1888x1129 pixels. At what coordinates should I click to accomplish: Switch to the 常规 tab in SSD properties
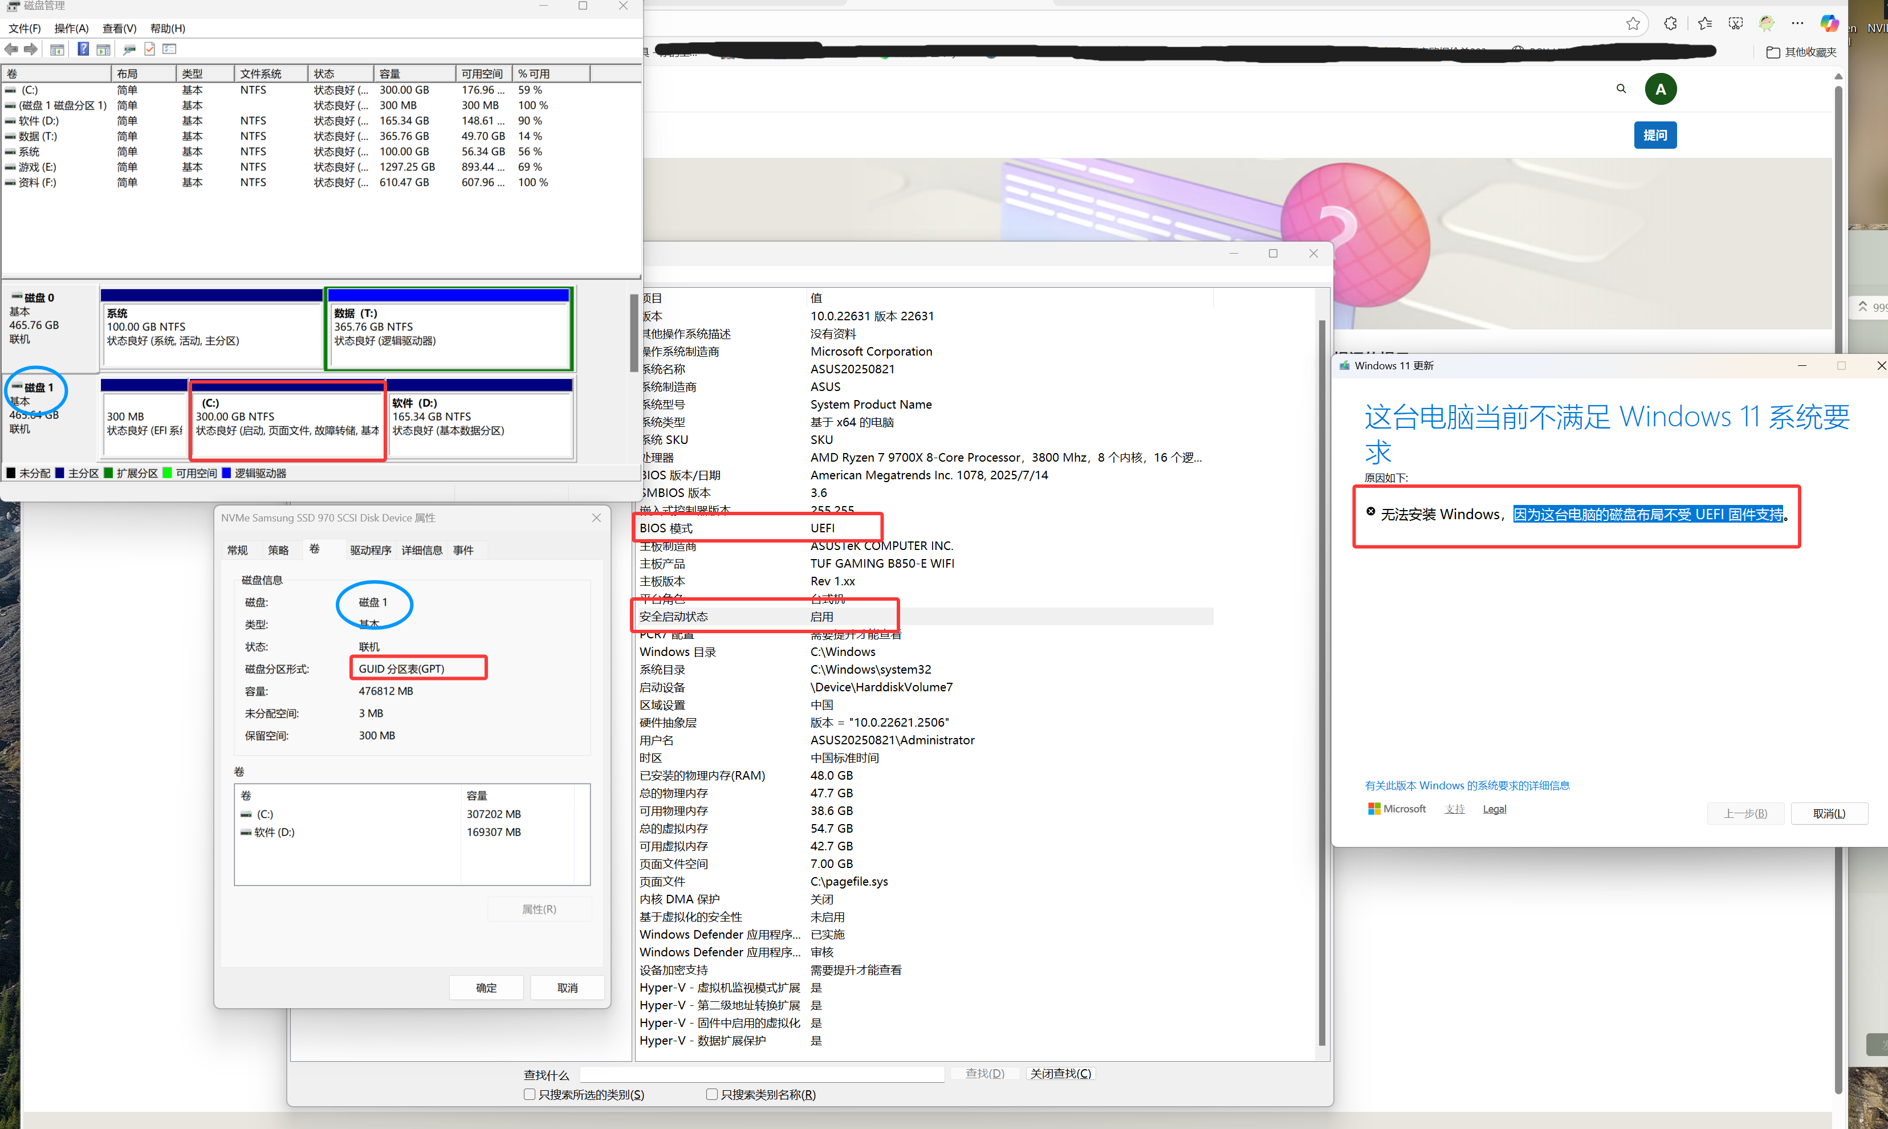238,550
